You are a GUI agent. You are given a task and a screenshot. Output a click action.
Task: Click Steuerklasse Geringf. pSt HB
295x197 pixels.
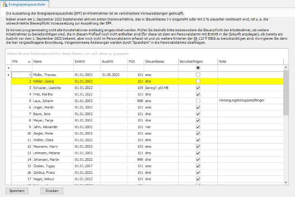[157, 88]
